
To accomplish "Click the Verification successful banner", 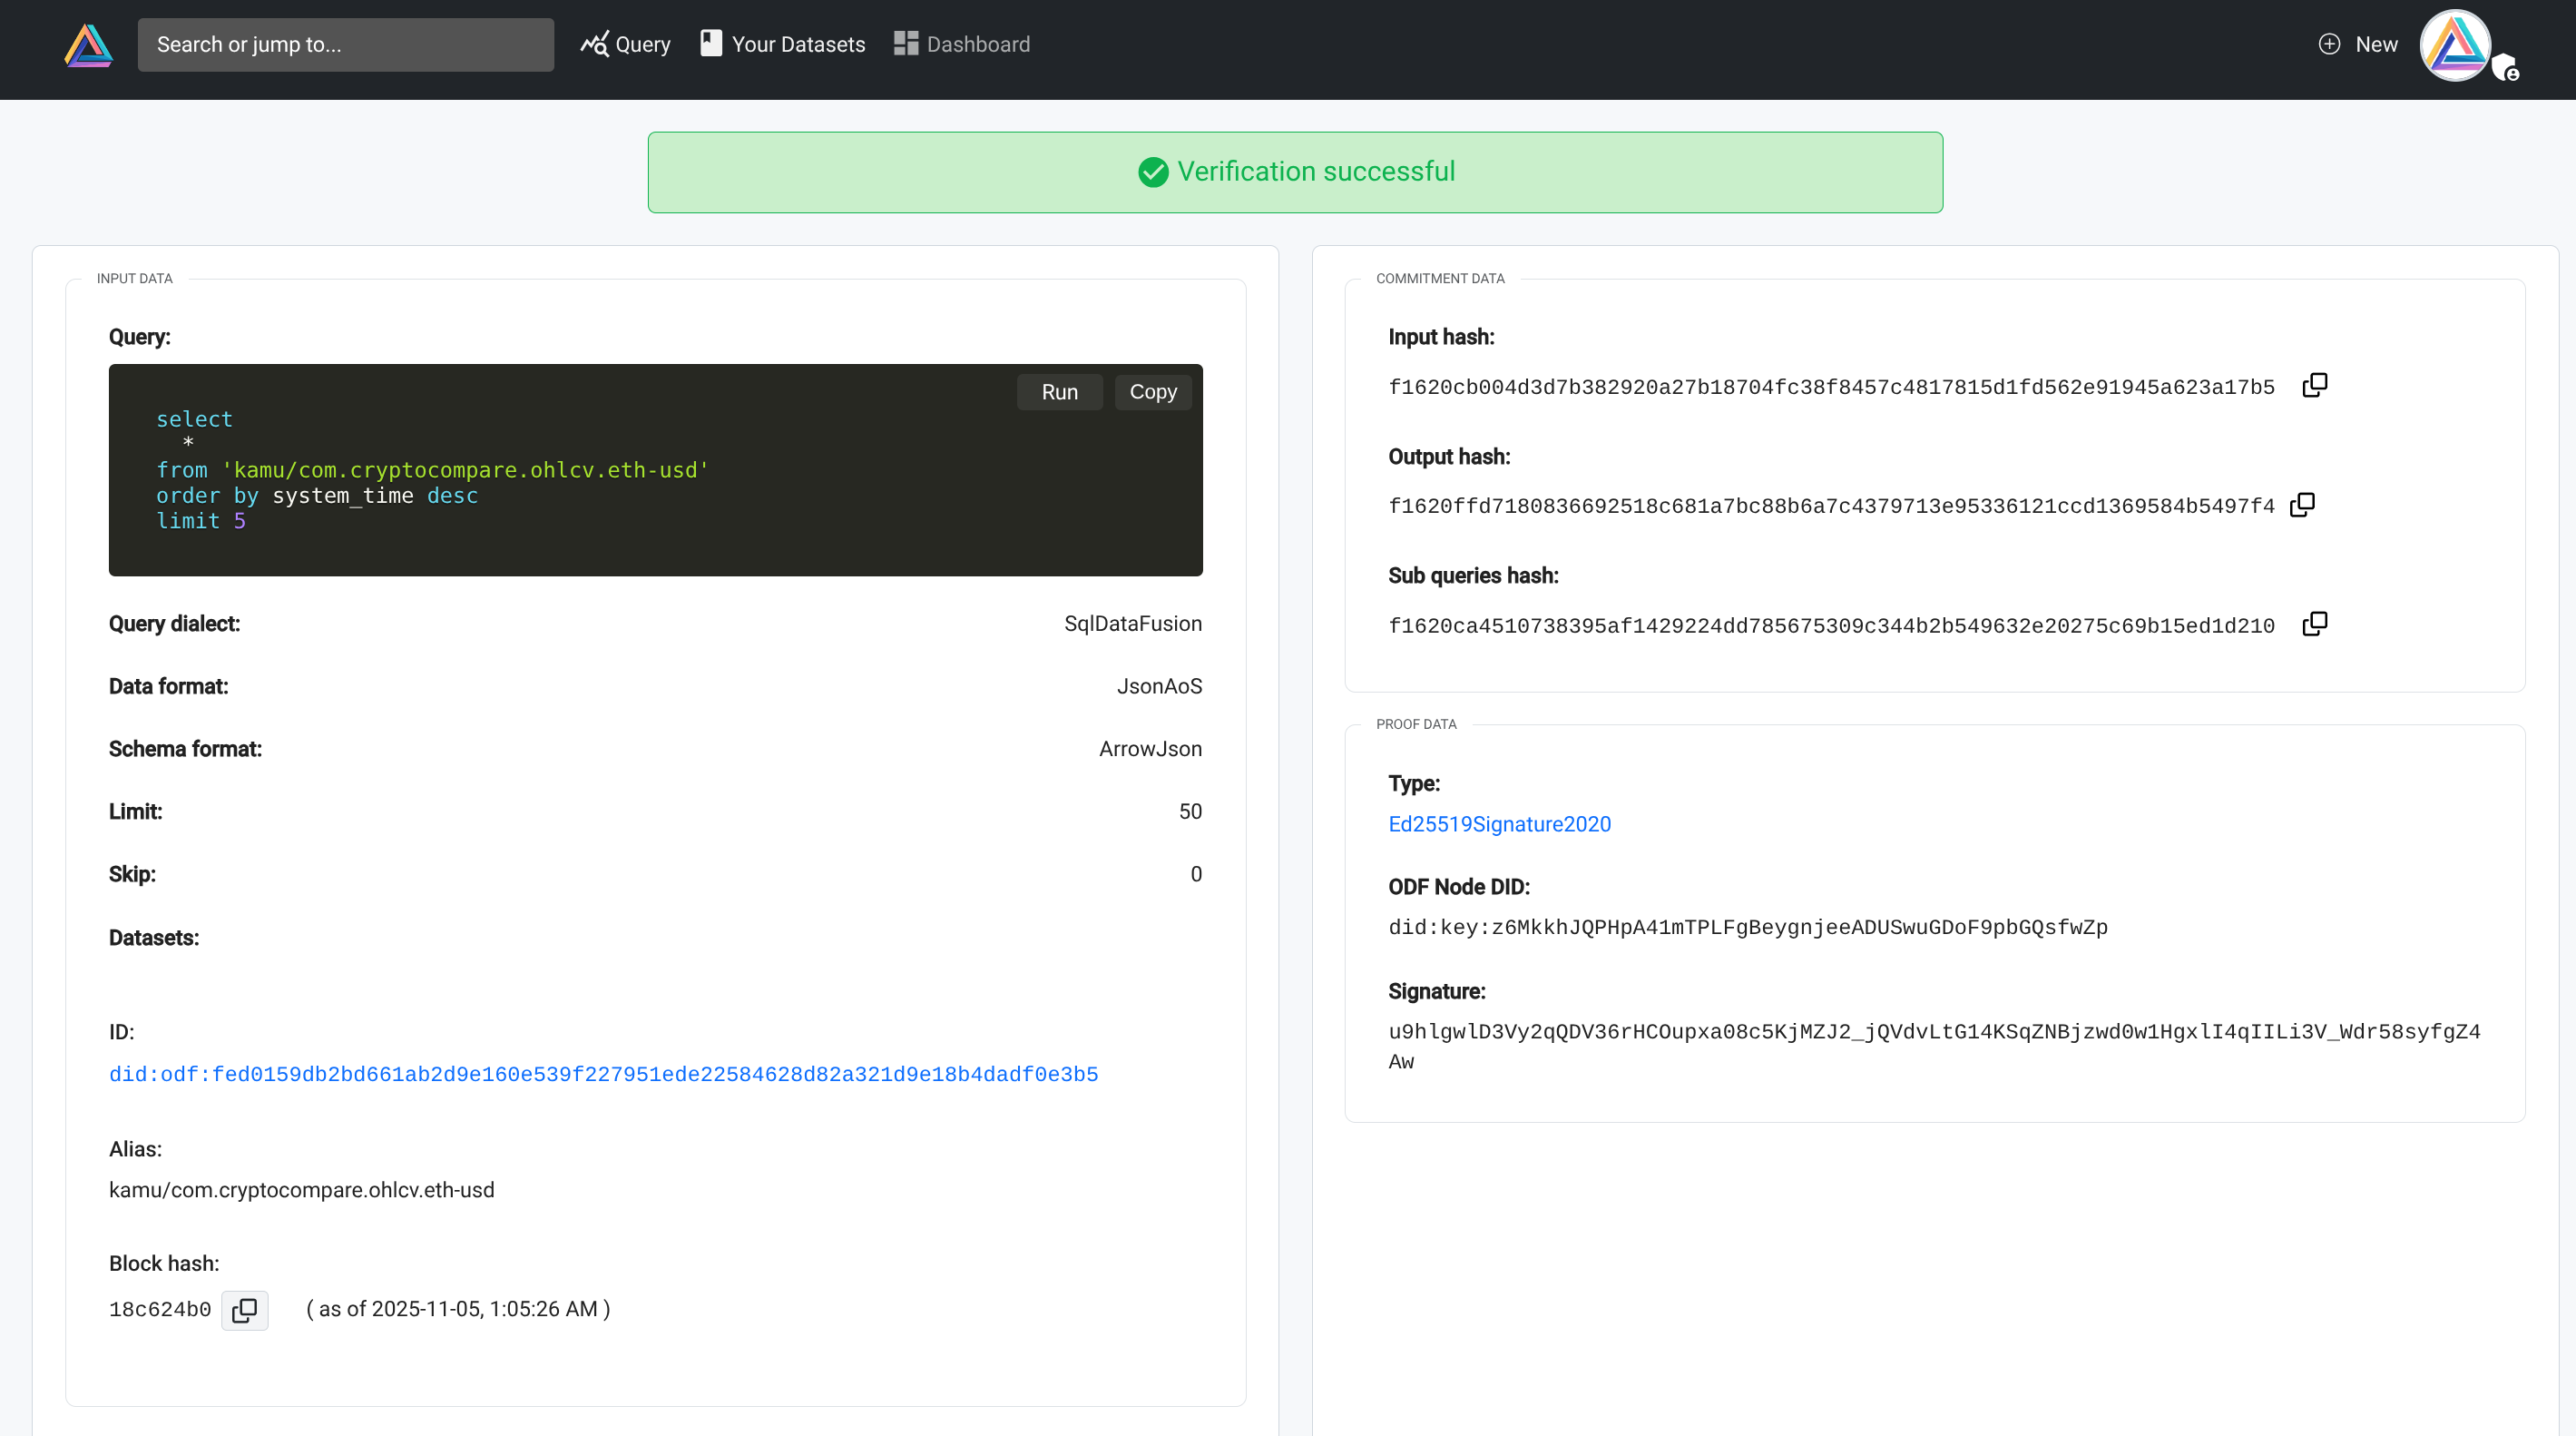I will point(1295,172).
